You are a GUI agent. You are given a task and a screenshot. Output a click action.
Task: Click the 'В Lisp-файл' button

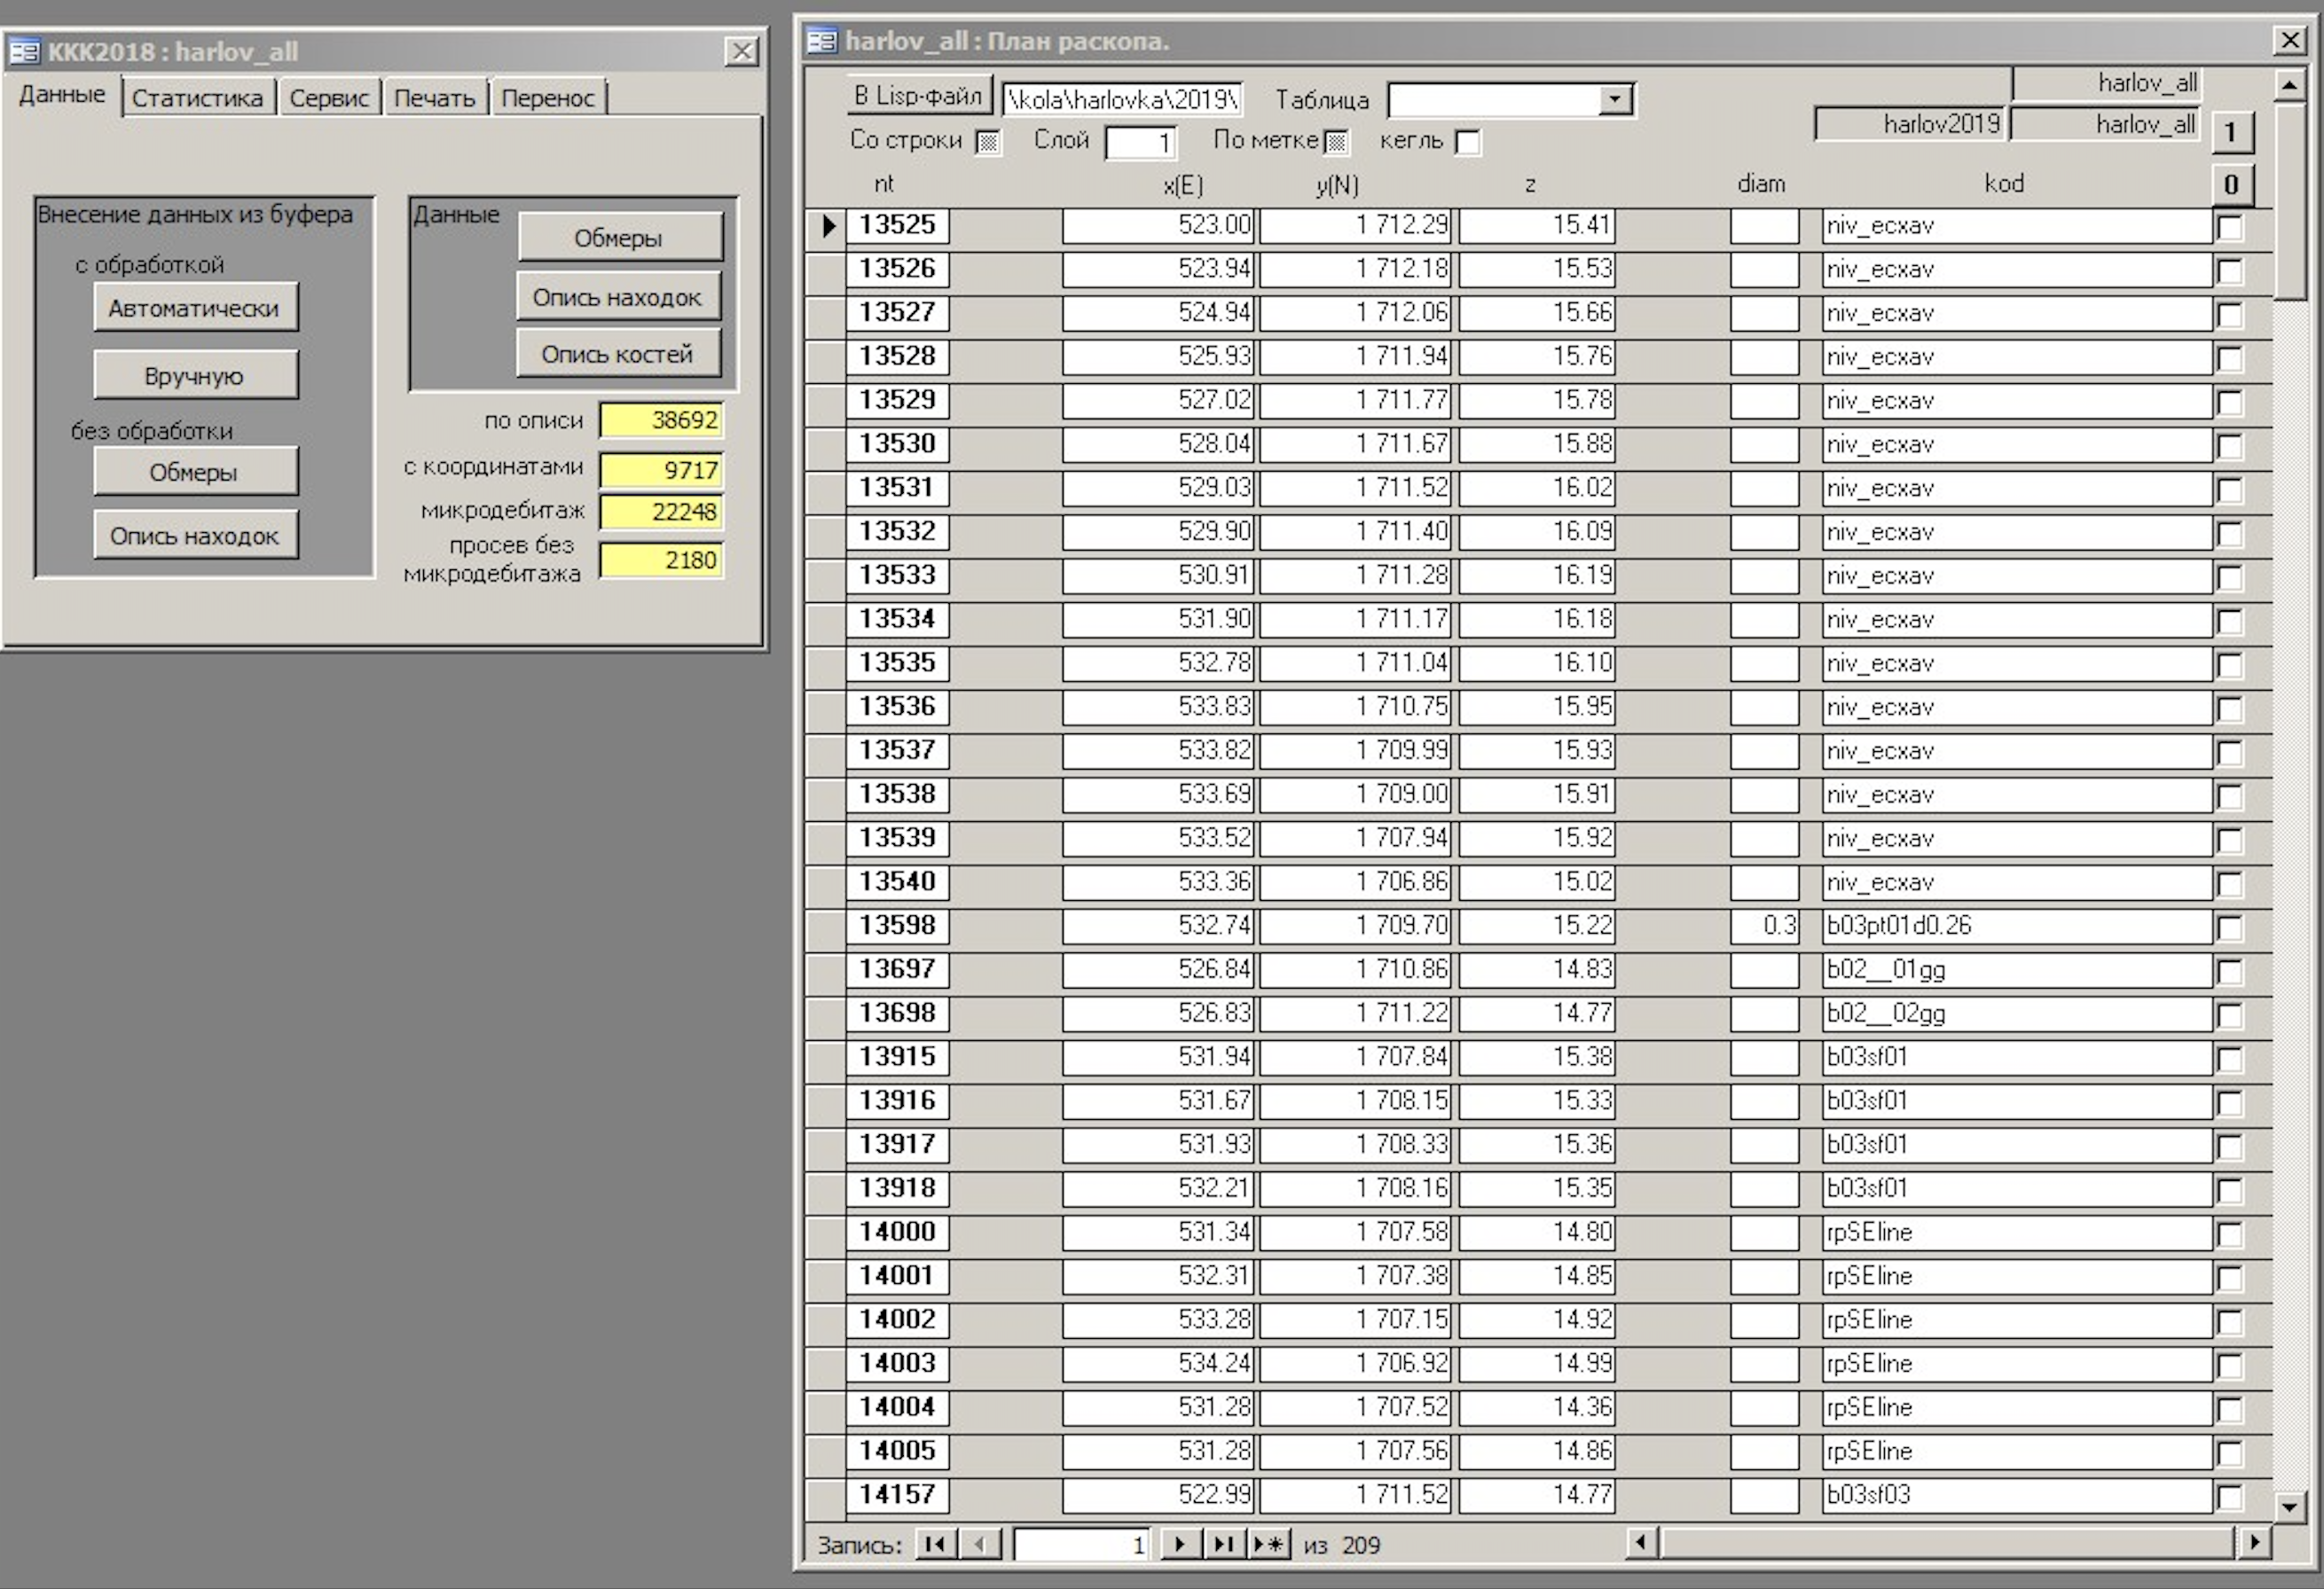pos(918,96)
